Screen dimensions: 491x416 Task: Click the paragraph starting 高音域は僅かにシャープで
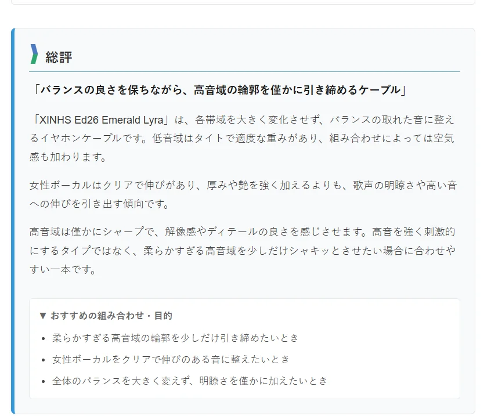tap(243, 251)
